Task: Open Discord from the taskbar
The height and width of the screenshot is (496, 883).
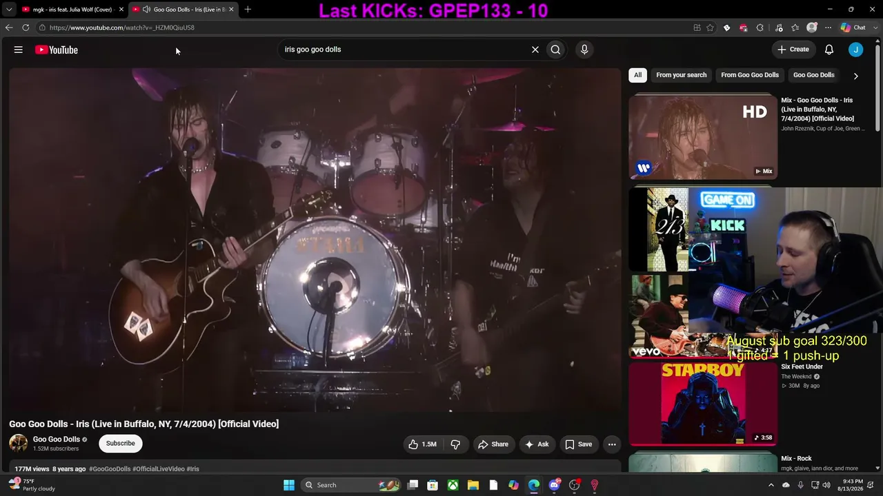Action: coord(554,485)
